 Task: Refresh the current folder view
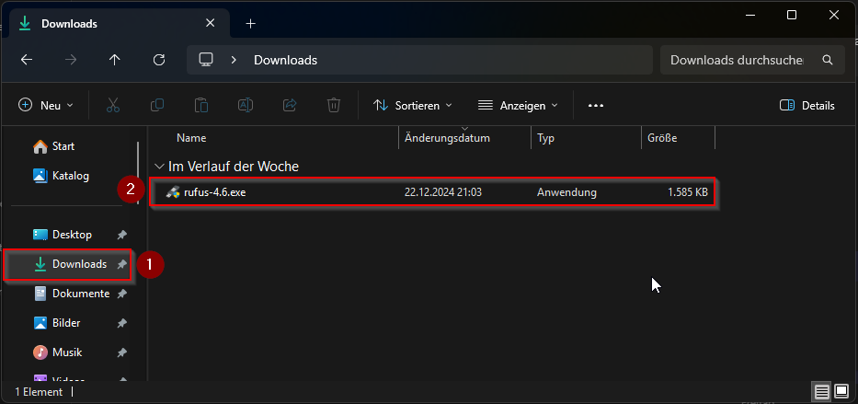pyautogui.click(x=159, y=60)
